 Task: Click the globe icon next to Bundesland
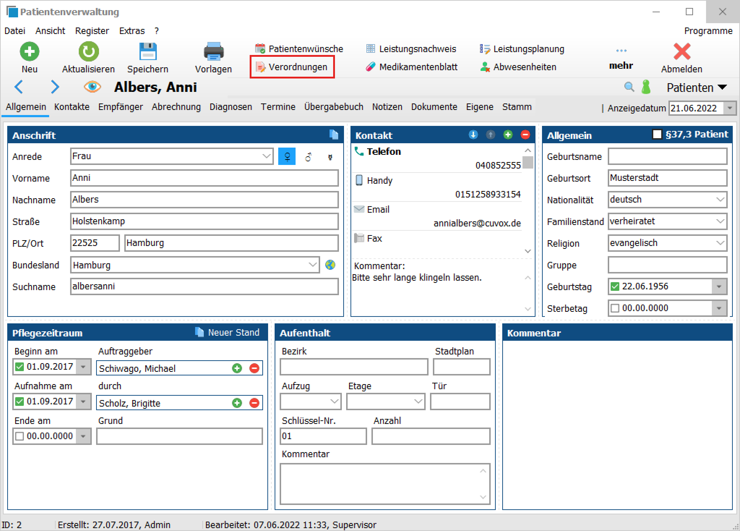[x=330, y=265]
